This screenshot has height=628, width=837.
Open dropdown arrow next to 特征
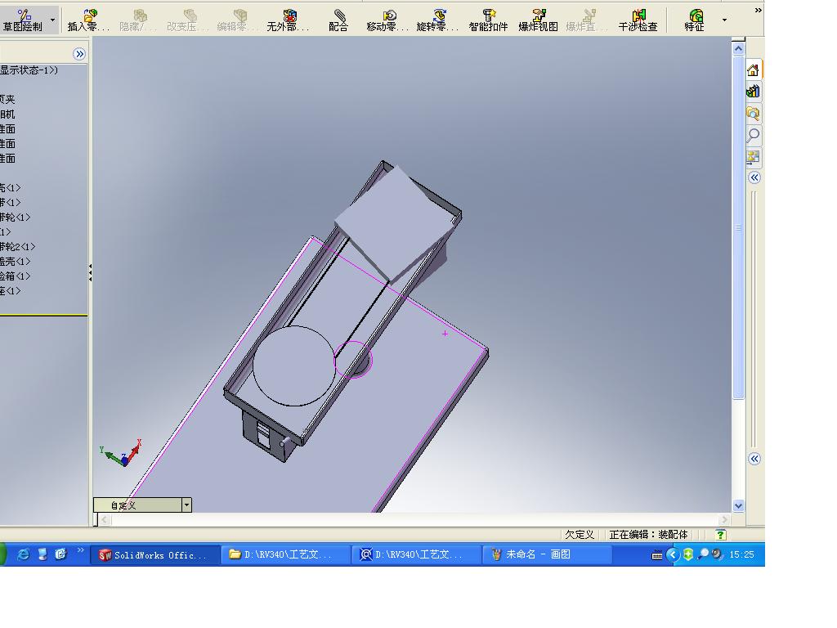[x=724, y=20]
